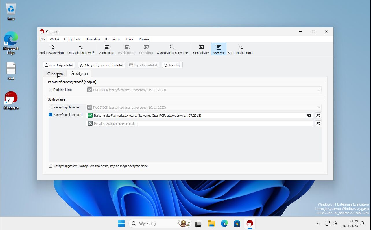Show the Certyfikaty view from toolbar

tap(201, 49)
